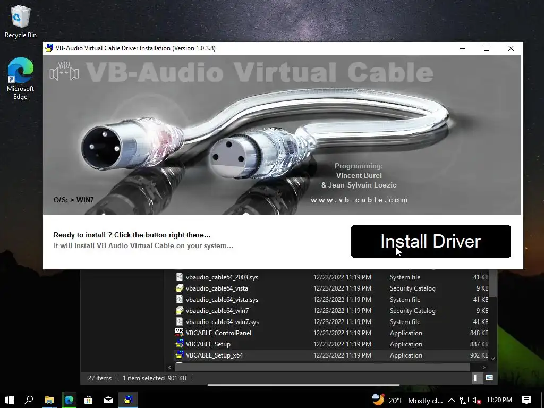
Task: Select VBCABLE_Setup_x64 application icon
Action: point(180,355)
